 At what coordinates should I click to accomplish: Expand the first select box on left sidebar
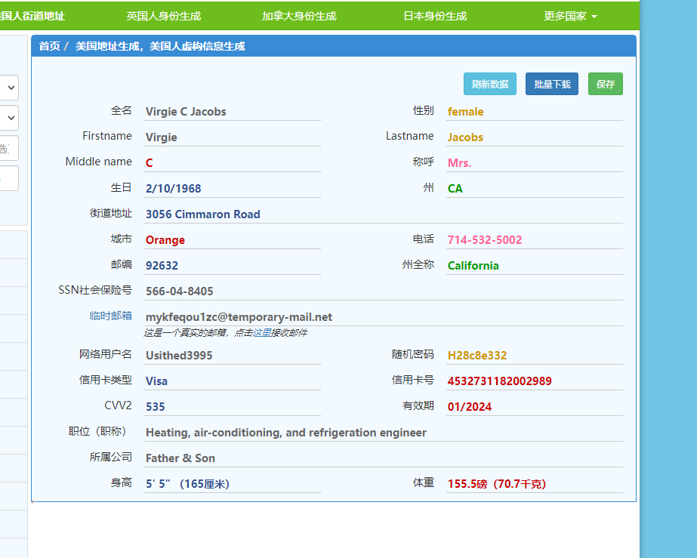9,88
